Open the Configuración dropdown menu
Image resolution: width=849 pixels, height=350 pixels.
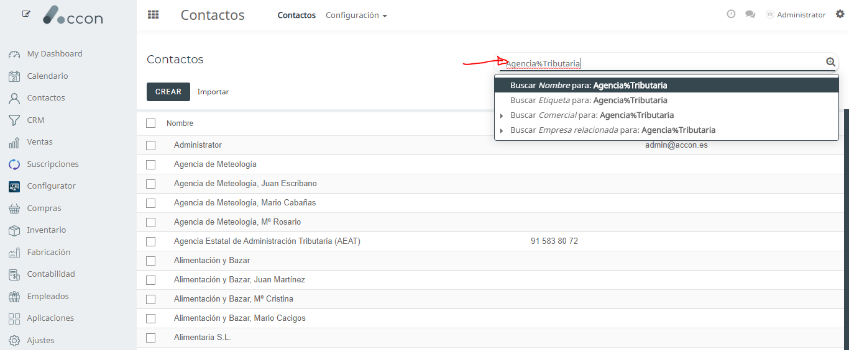click(x=356, y=16)
